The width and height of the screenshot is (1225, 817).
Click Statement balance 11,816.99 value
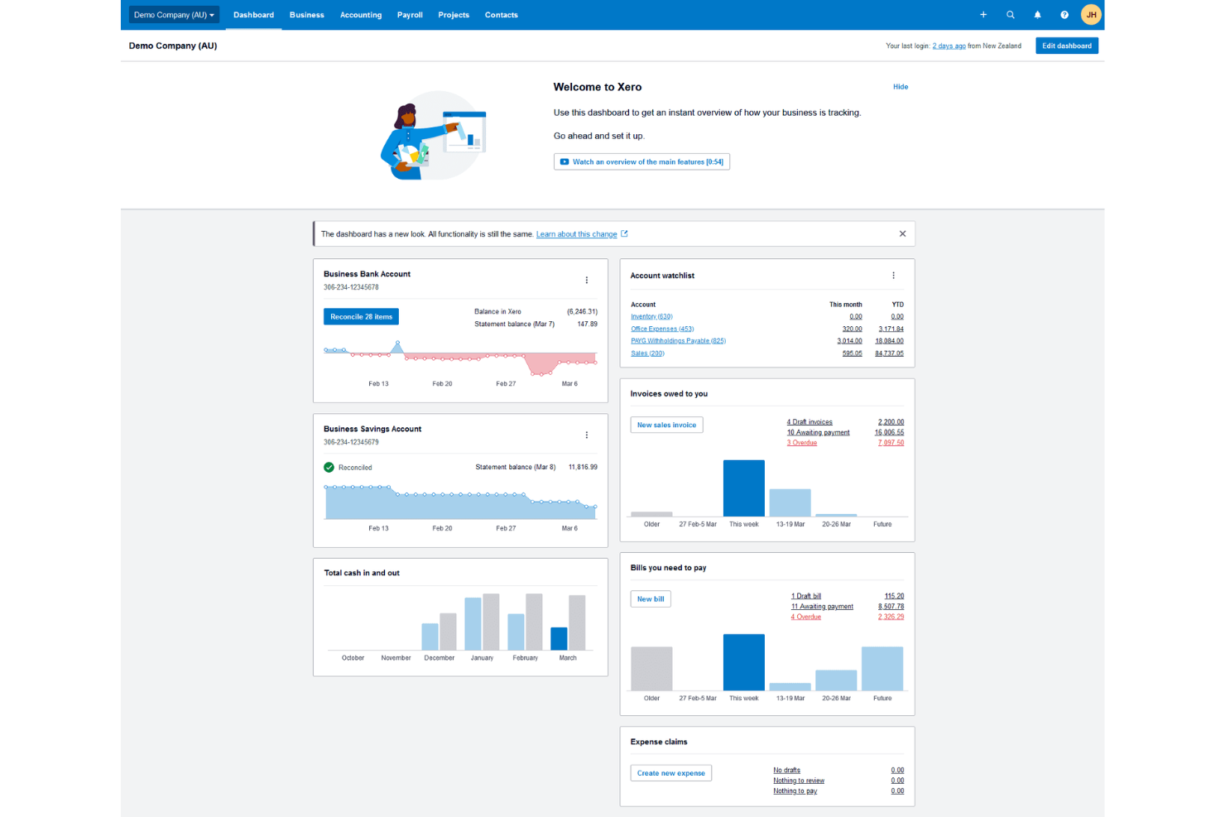(583, 468)
